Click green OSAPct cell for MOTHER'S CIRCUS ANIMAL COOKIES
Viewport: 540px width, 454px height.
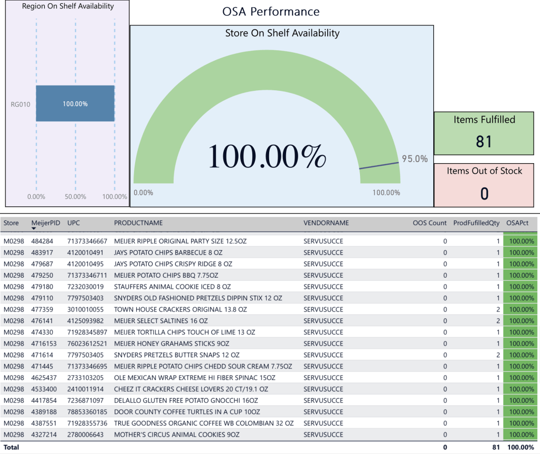coord(520,434)
